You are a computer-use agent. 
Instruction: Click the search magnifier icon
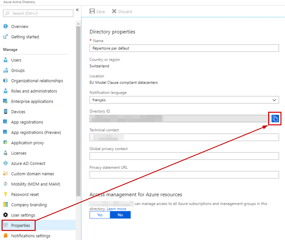click(x=7, y=13)
